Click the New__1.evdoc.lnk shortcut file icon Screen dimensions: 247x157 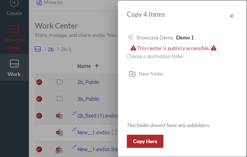tap(59, 149)
